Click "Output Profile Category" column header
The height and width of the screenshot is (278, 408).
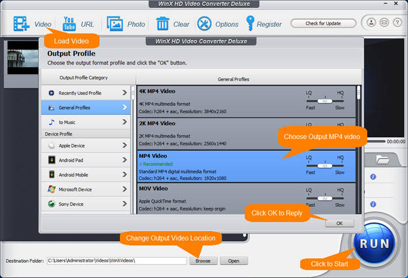pos(83,78)
